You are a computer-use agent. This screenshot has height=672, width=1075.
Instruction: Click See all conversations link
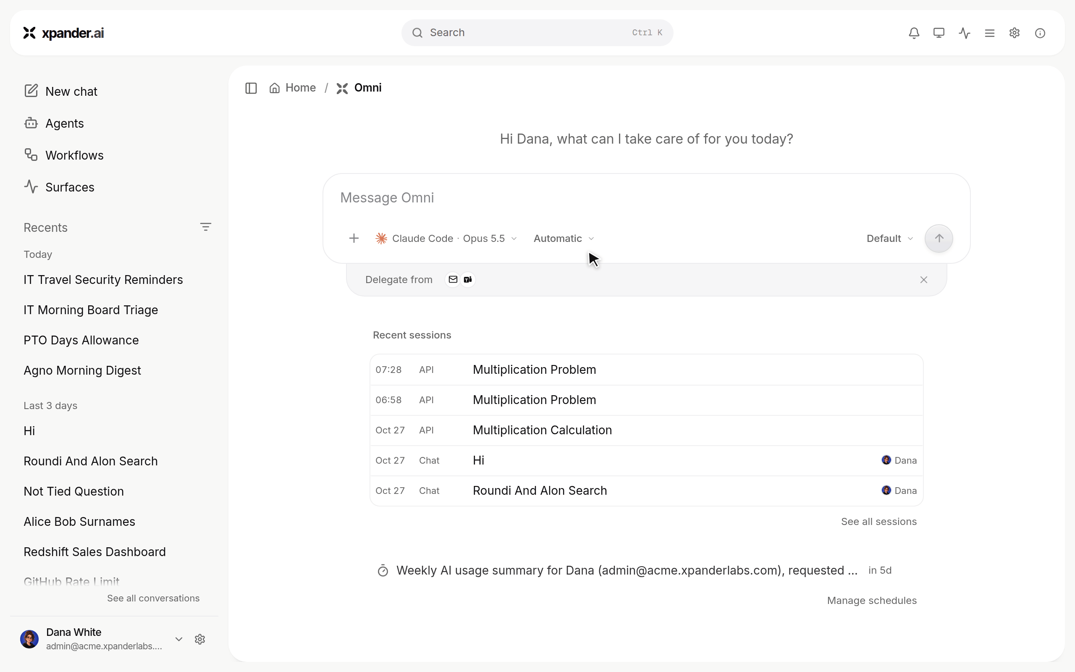(153, 598)
